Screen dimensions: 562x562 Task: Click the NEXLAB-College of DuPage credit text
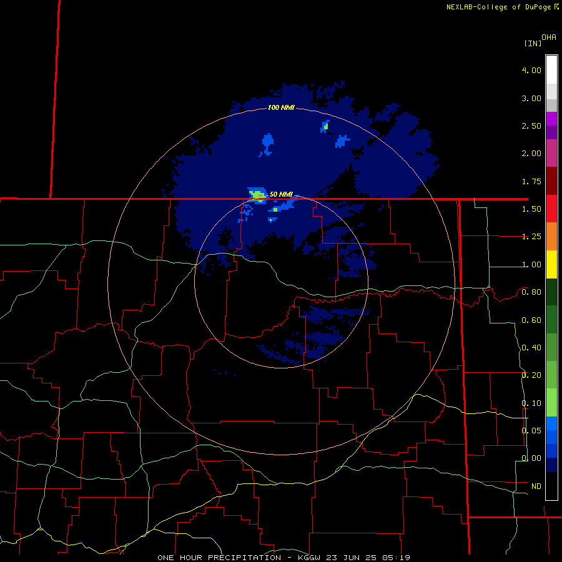click(498, 7)
